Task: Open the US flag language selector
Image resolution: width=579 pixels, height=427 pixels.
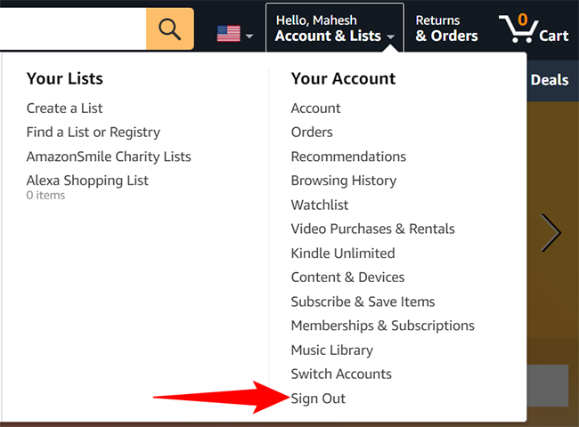Action: (x=229, y=34)
